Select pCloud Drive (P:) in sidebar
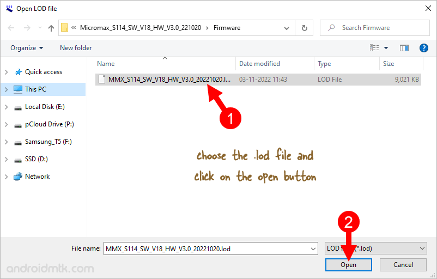437x279 pixels. (x=49, y=124)
